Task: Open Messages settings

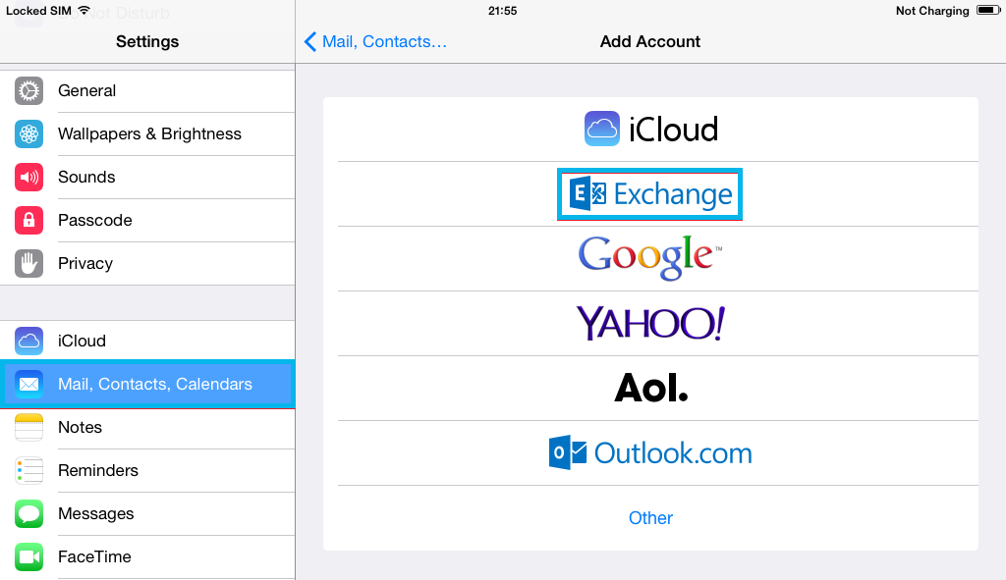Action: (147, 513)
